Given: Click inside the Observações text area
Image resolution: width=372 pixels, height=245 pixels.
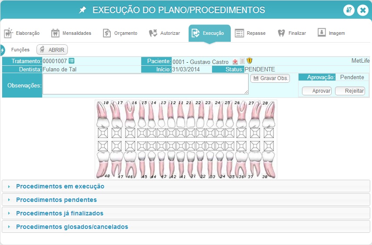Looking at the screenshot, I should 146,84.
